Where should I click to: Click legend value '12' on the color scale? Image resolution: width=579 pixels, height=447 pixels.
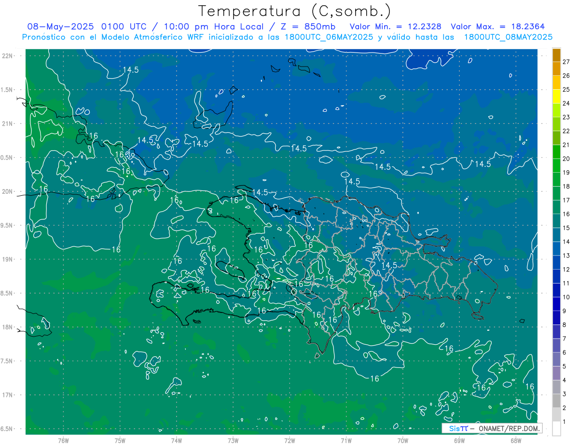pyautogui.click(x=566, y=270)
